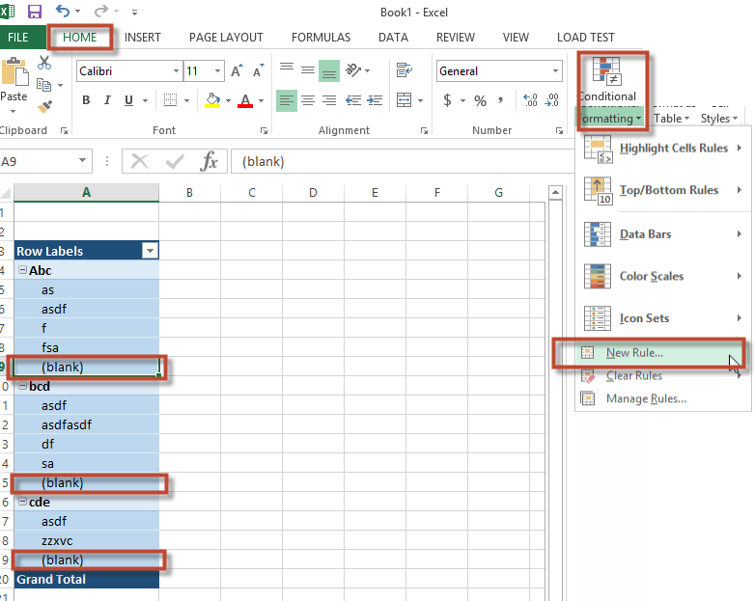Select Center alignment icon
The image size is (754, 601).
pyautogui.click(x=308, y=100)
